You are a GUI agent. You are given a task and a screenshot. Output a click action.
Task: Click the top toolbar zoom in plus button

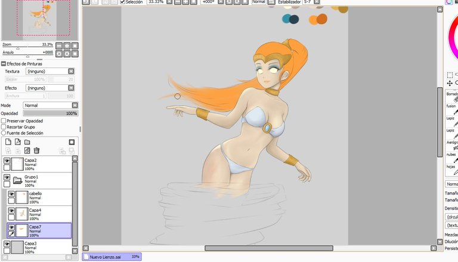point(185,2)
